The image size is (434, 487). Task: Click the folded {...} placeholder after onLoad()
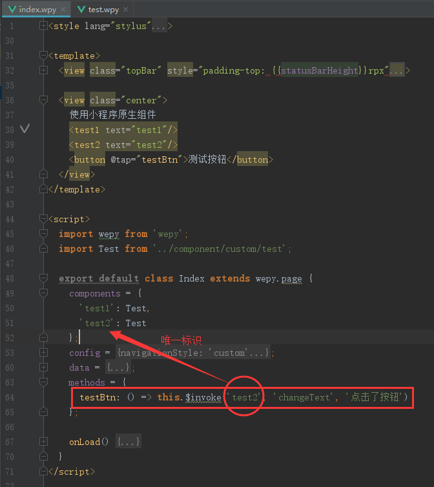pyautogui.click(x=129, y=442)
